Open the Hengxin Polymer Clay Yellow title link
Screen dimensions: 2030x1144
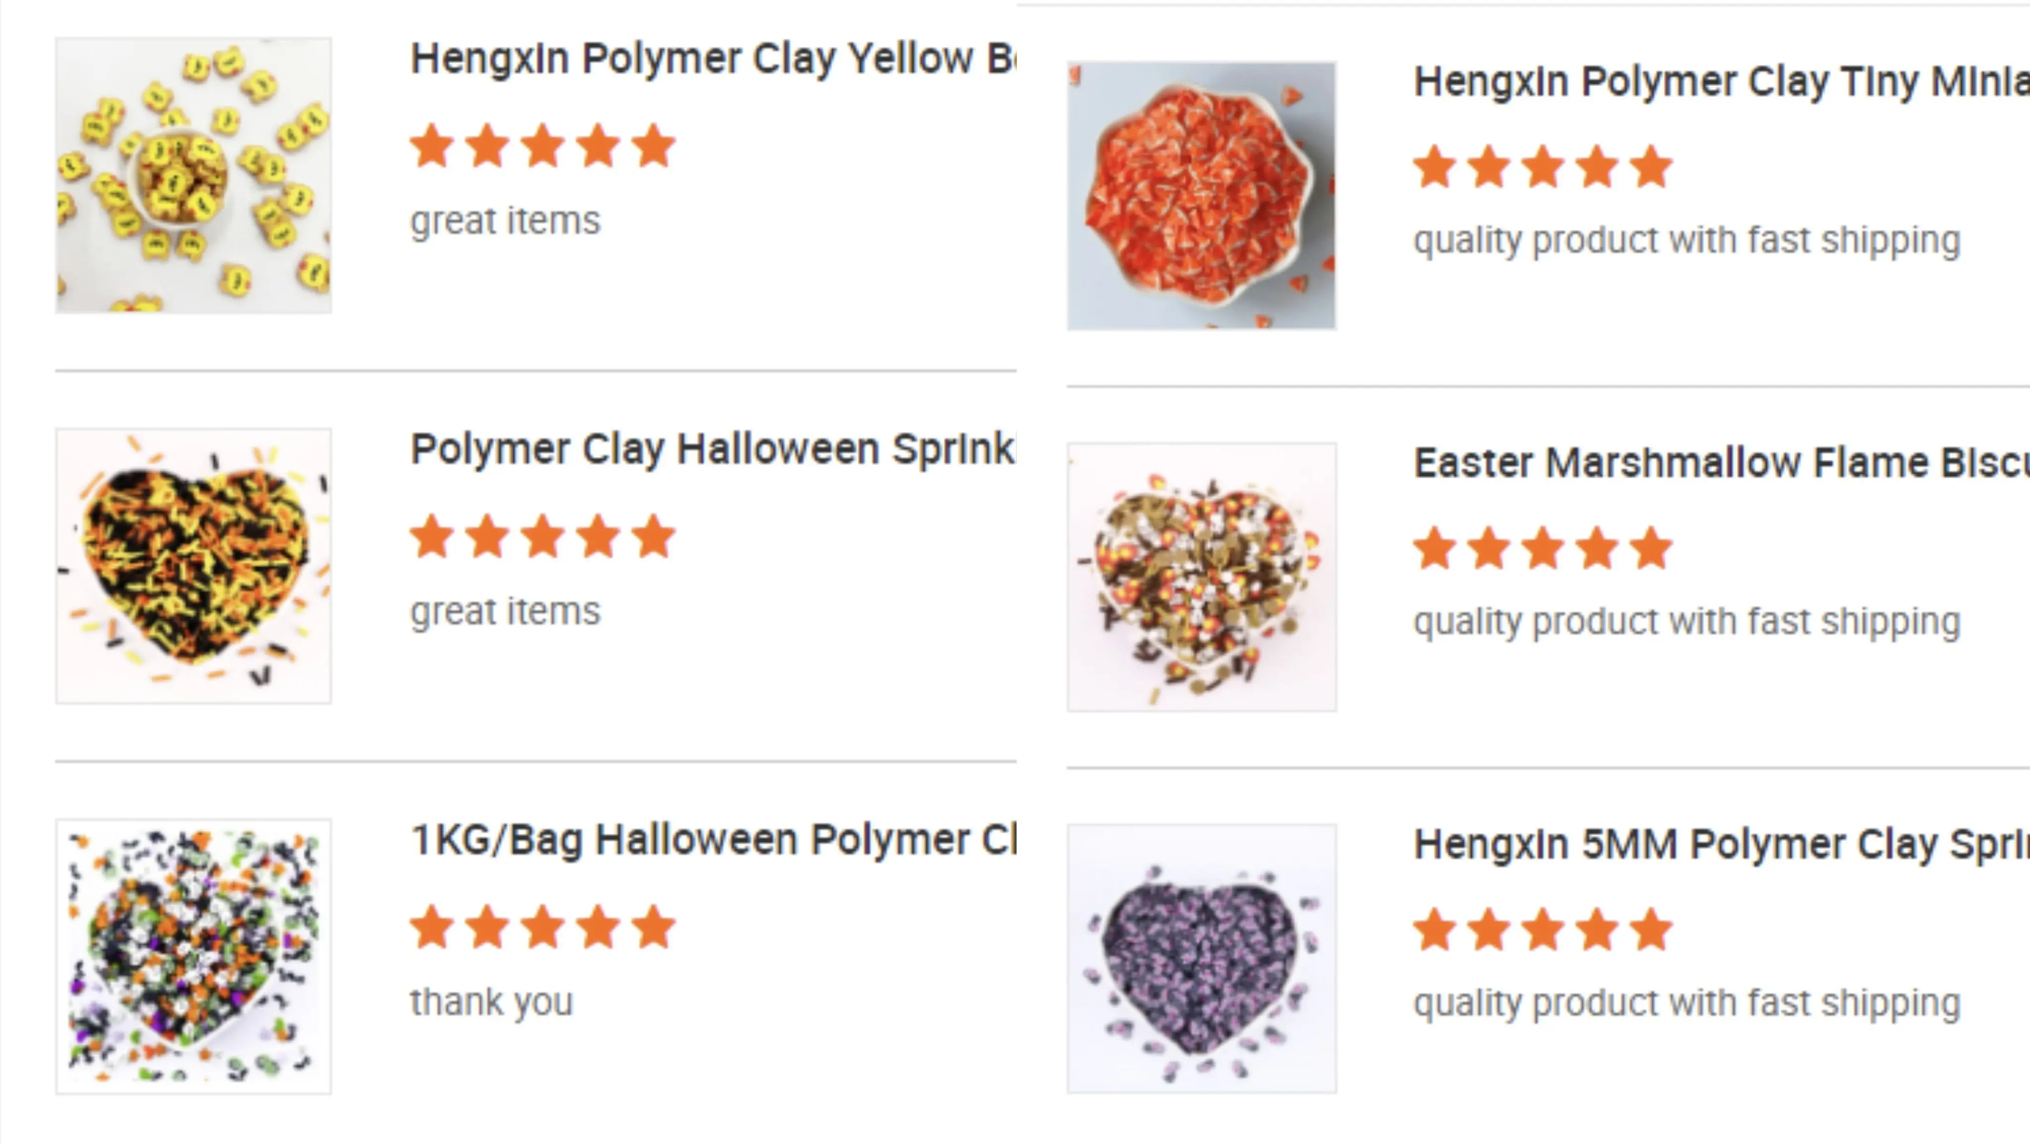click(712, 58)
